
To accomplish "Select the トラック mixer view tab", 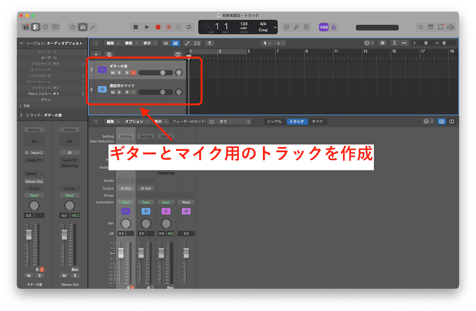I will point(297,122).
